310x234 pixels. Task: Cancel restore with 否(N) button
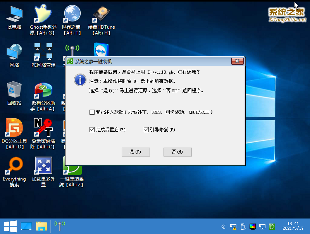[177, 152]
